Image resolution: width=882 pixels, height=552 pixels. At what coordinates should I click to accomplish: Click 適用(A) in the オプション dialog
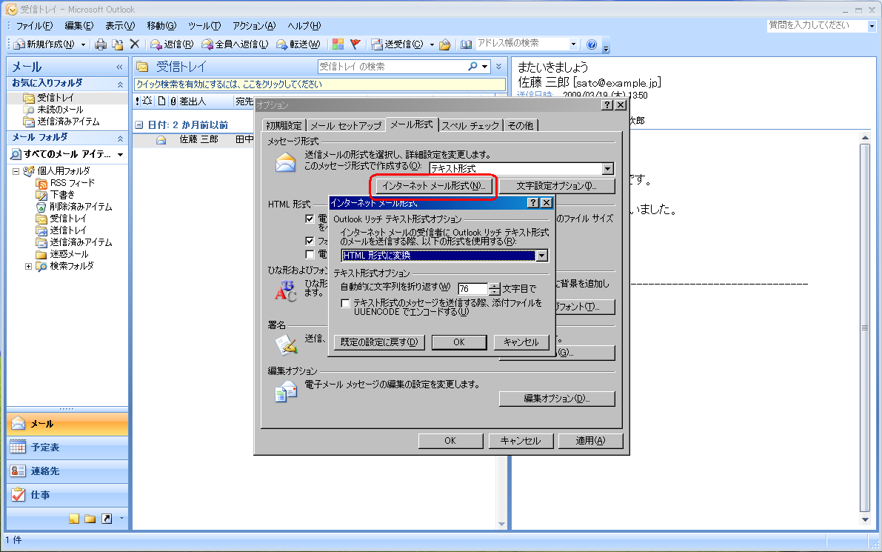pyautogui.click(x=591, y=441)
